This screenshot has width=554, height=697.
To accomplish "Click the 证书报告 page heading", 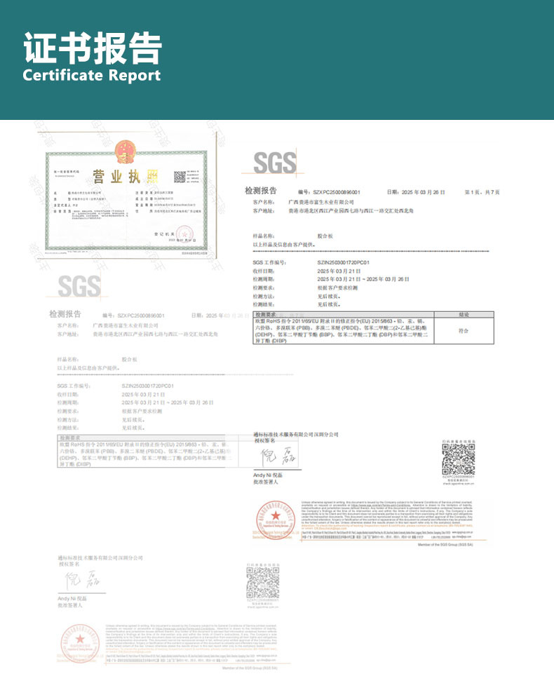I will coord(93,48).
